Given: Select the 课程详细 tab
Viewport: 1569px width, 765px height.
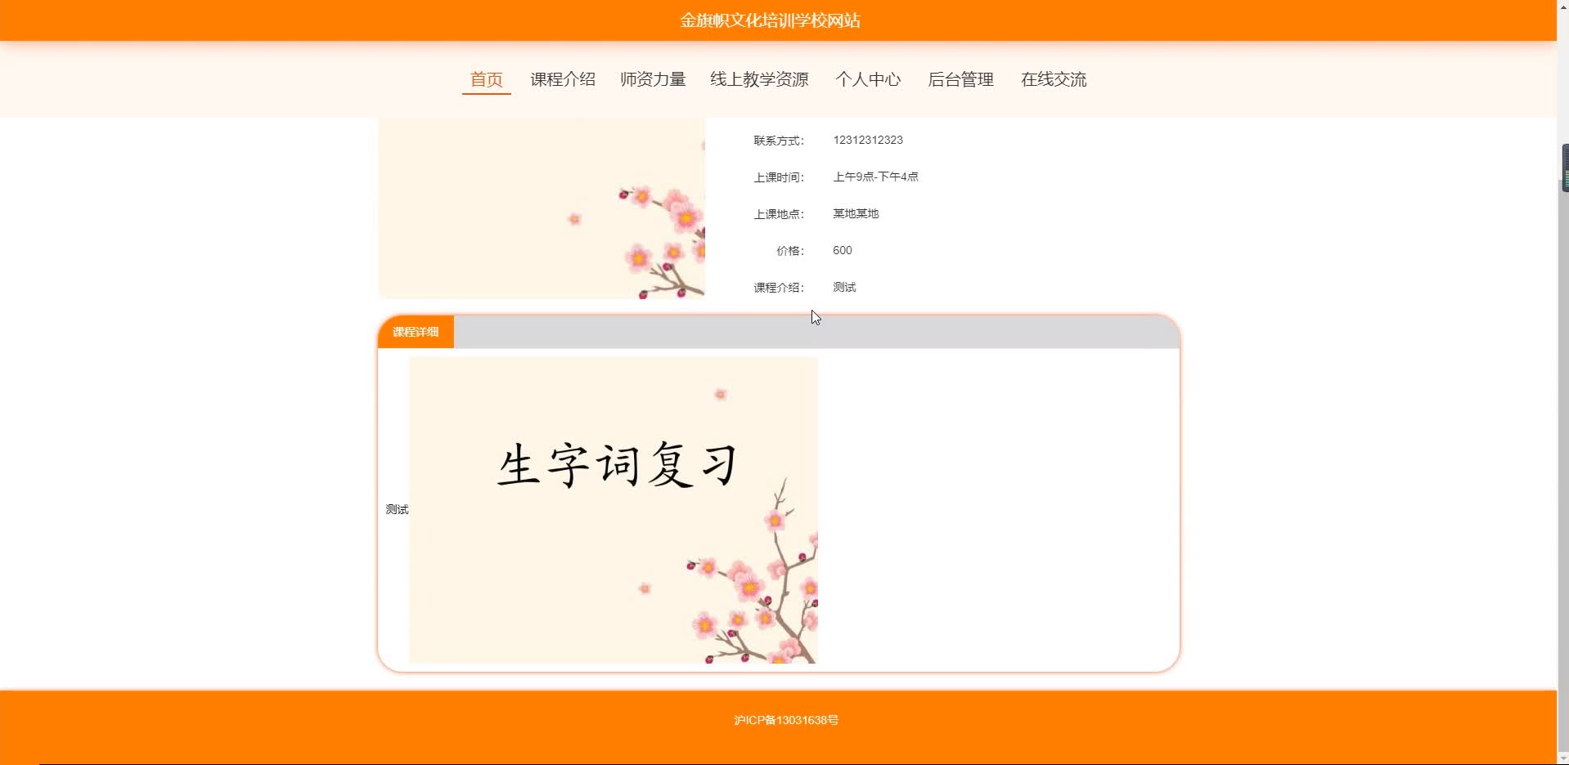Looking at the screenshot, I should (416, 332).
